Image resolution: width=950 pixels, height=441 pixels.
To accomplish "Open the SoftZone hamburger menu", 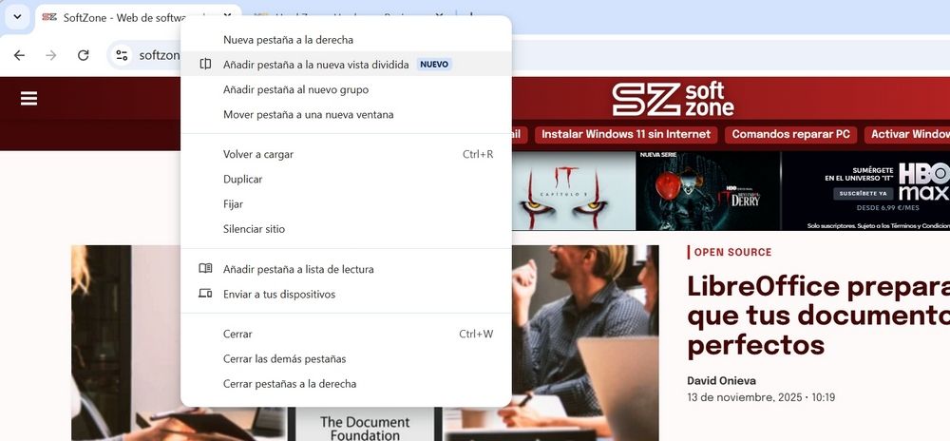I will click(29, 98).
